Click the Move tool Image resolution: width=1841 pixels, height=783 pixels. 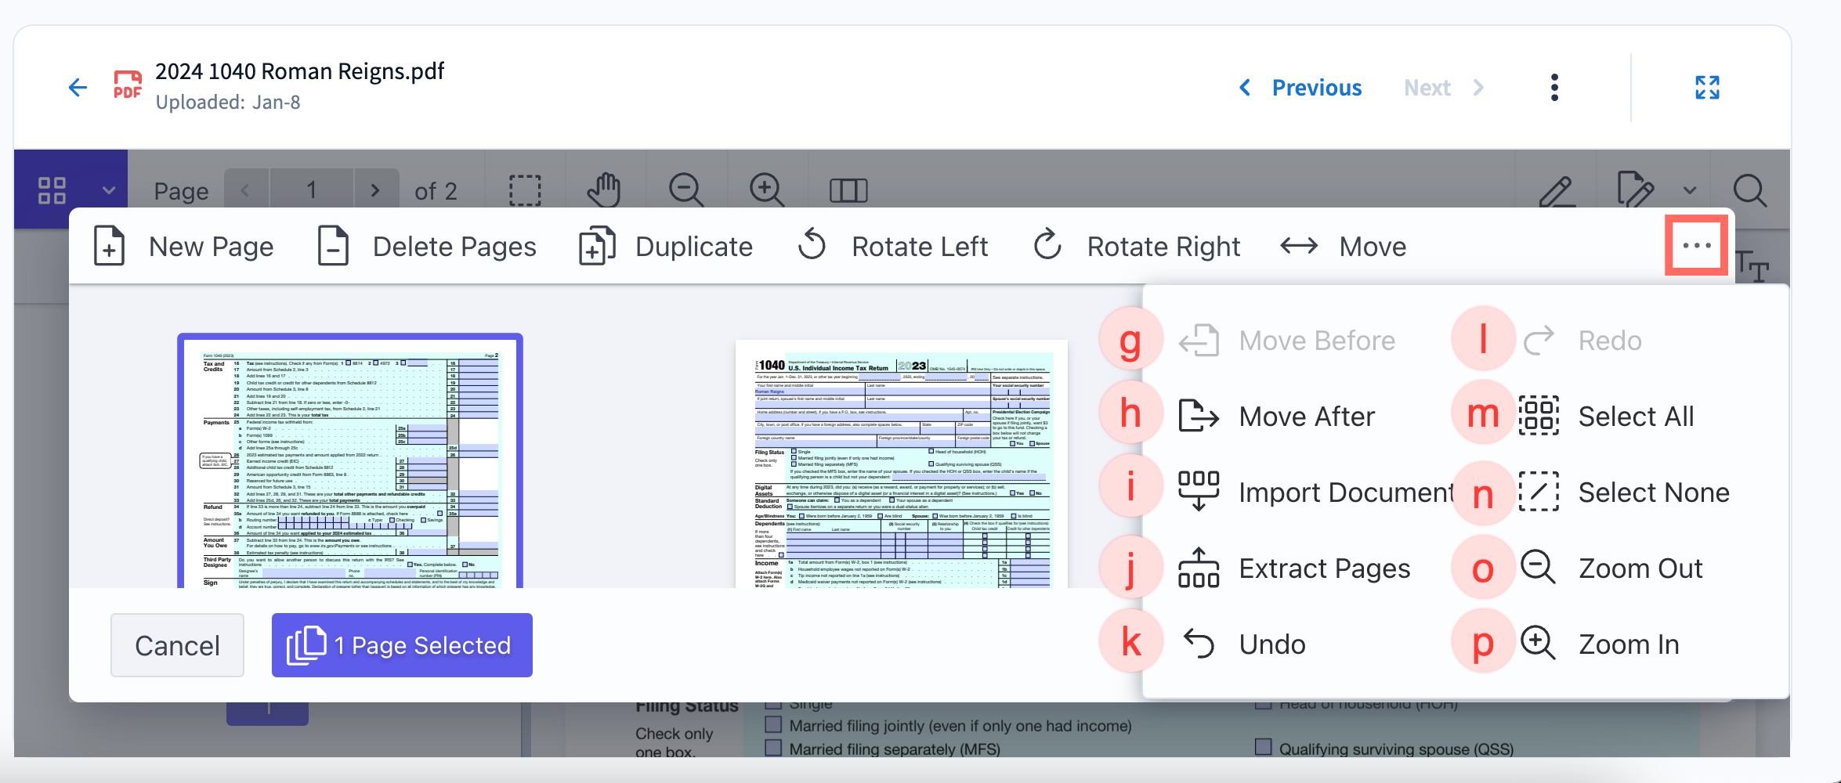(1344, 246)
